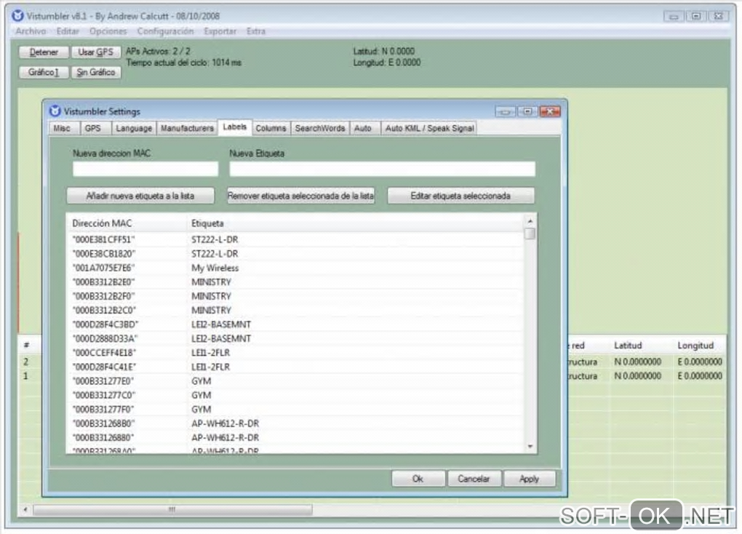Screen dimensions: 742x534
Task: Click AP row number 2 in main window
Action: [26, 362]
